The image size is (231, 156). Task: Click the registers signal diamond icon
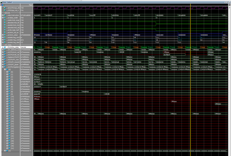[5, 67]
